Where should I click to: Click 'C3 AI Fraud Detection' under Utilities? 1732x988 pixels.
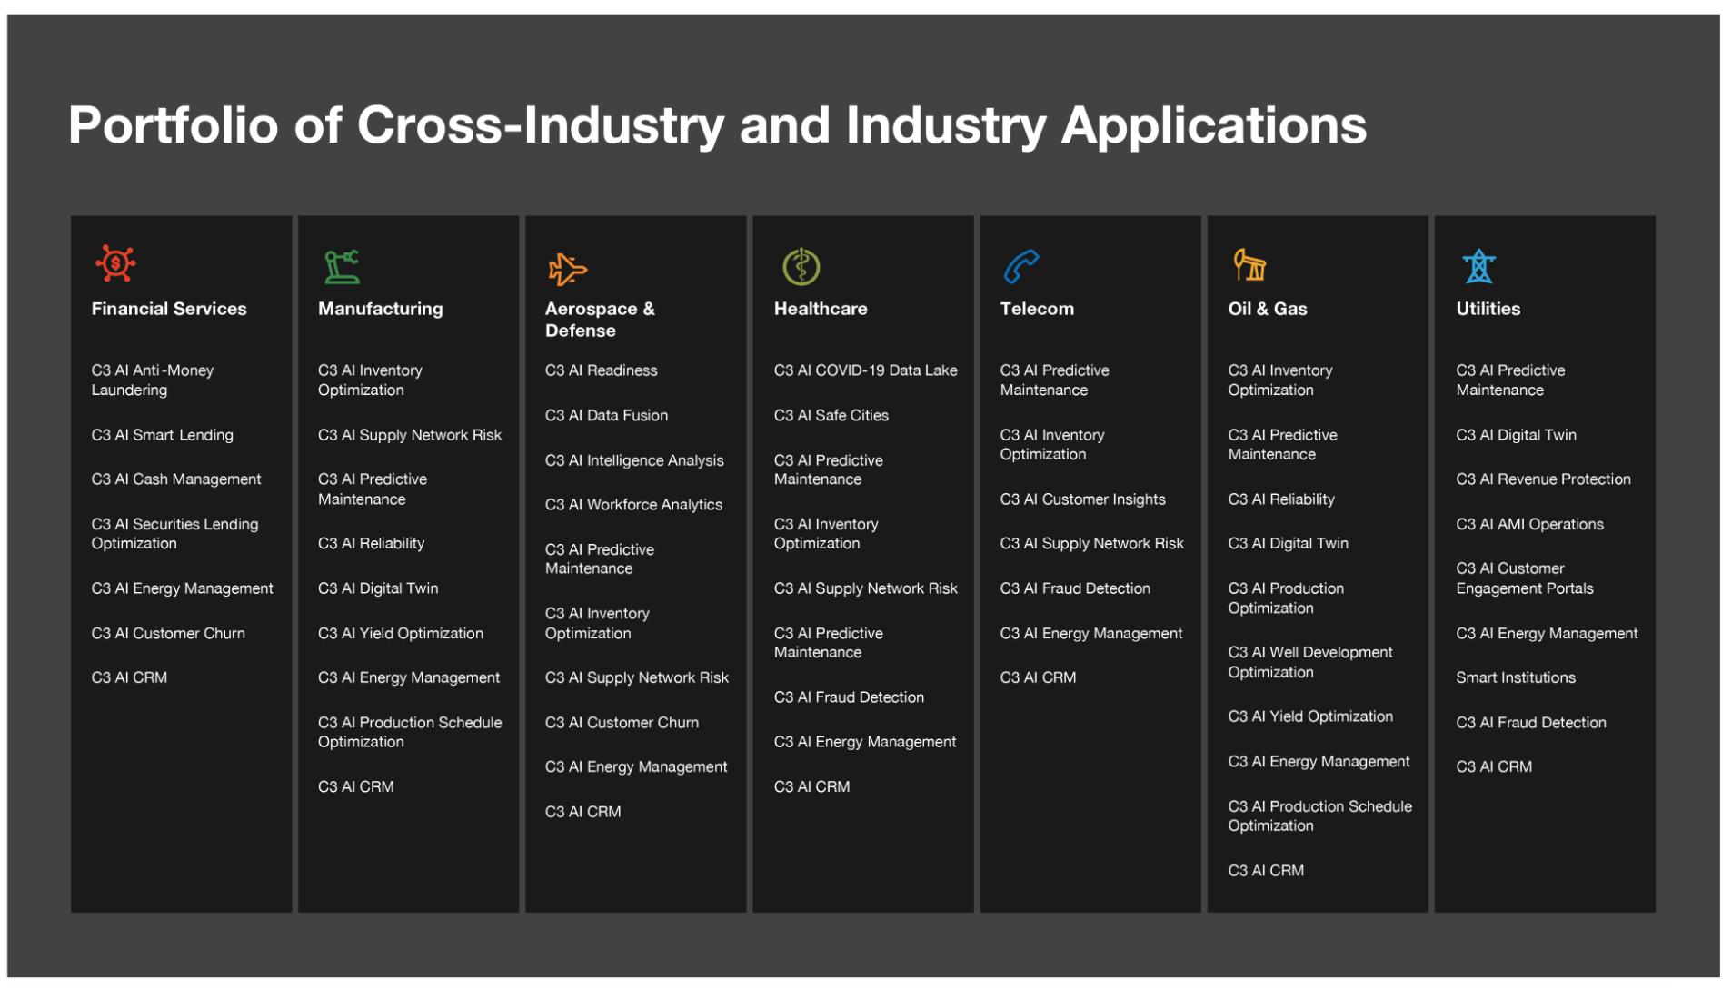click(1530, 723)
